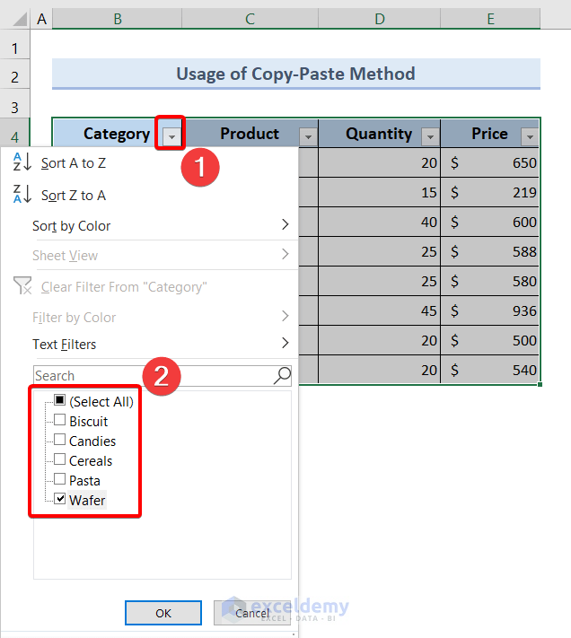571x638 pixels.
Task: Click the Cancel button
Action: pos(251,613)
